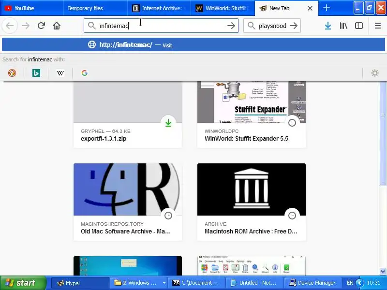Switch to the Temporary files tab
387x290 pixels.
pyautogui.click(x=95, y=8)
